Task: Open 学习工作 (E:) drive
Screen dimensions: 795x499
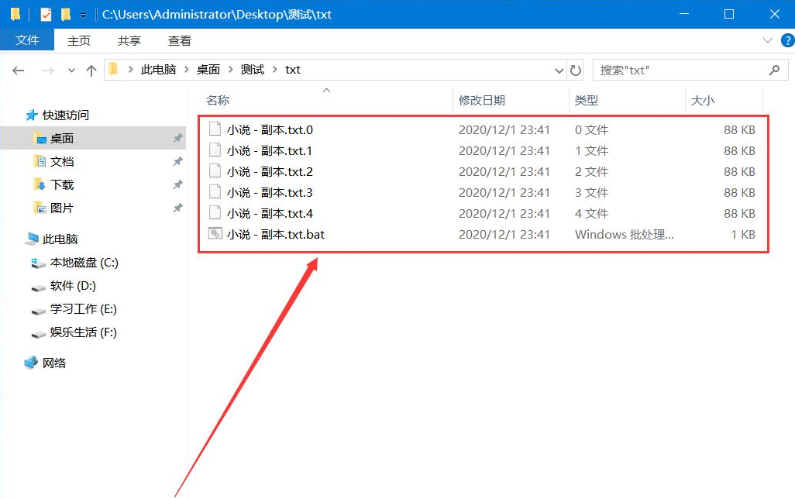Action: [x=83, y=309]
